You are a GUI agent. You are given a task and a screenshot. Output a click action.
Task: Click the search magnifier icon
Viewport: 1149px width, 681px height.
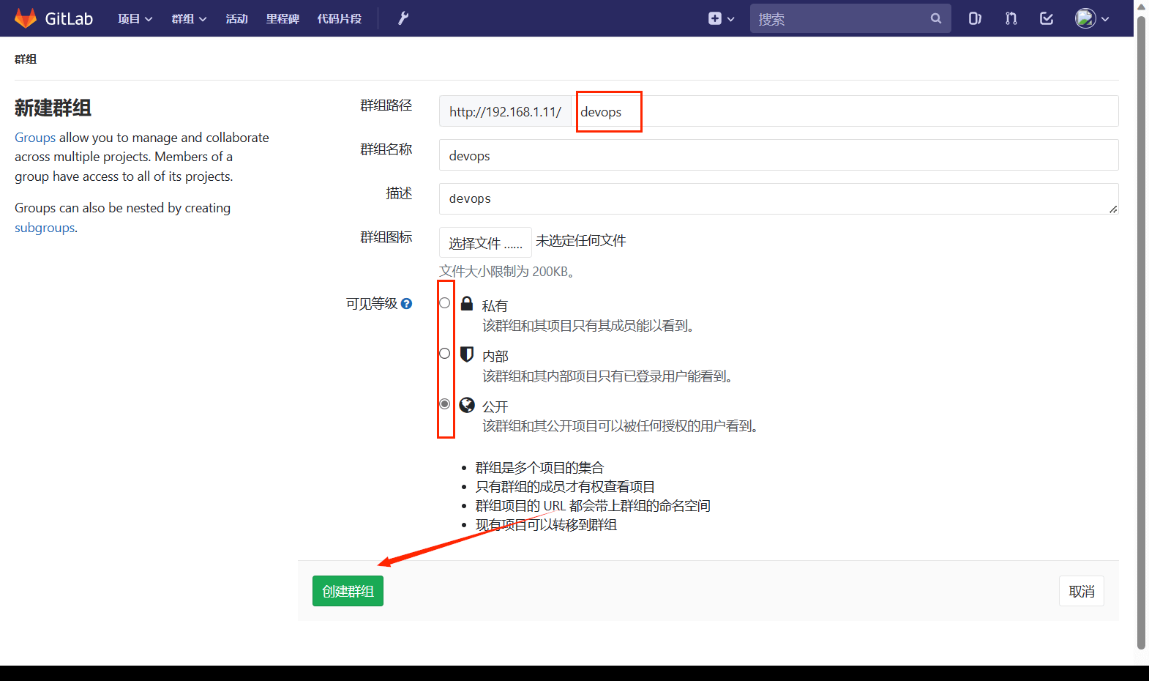(x=936, y=18)
